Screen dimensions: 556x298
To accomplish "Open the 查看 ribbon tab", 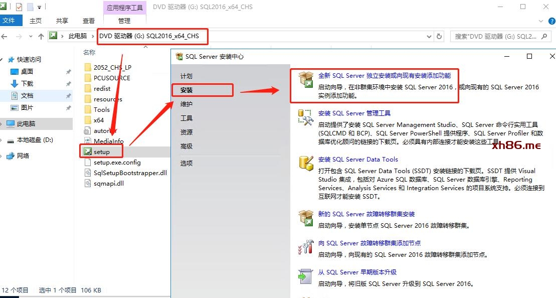I will click(89, 21).
